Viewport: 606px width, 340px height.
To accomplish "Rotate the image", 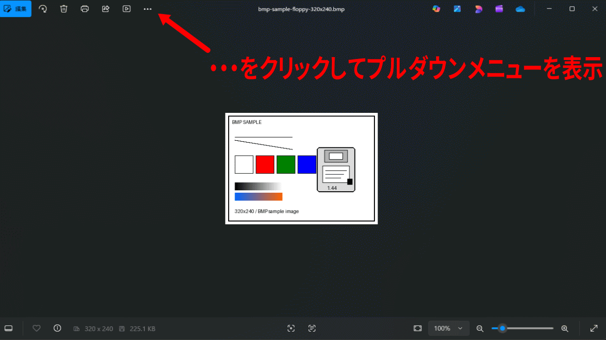I will point(43,8).
